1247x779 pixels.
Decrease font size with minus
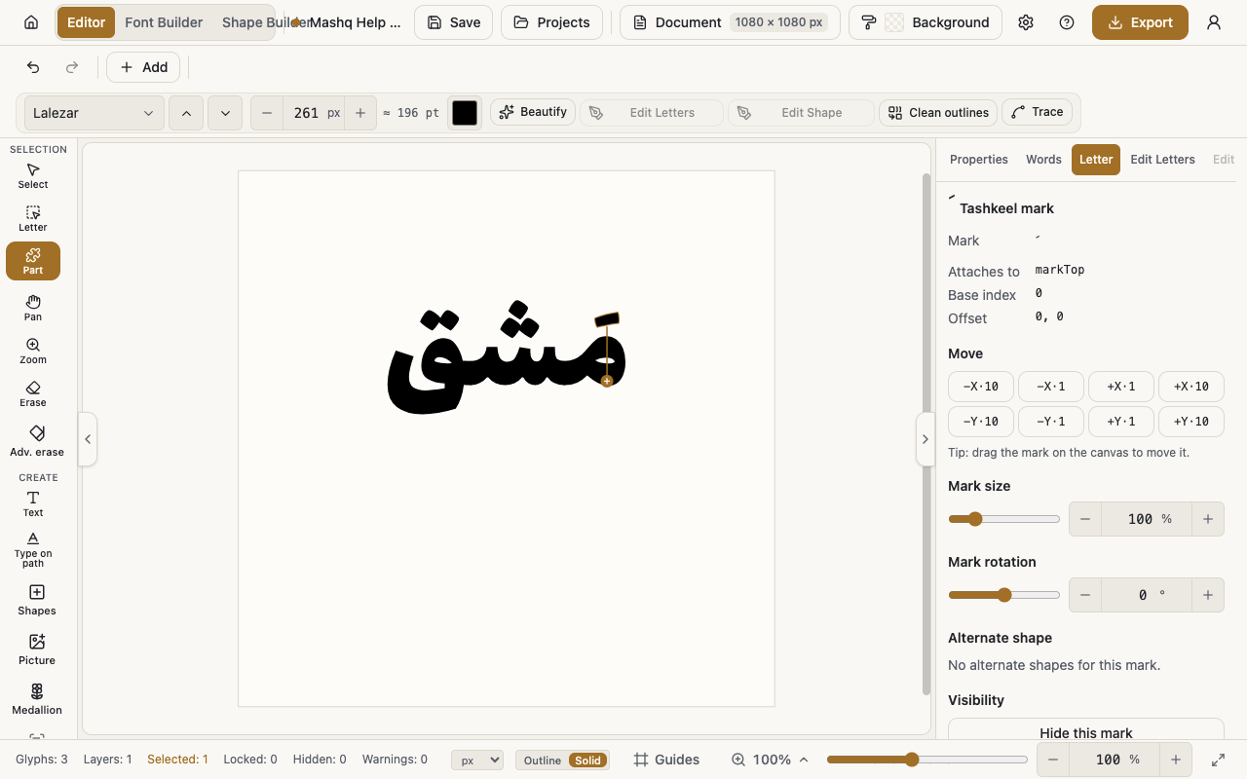267,113
